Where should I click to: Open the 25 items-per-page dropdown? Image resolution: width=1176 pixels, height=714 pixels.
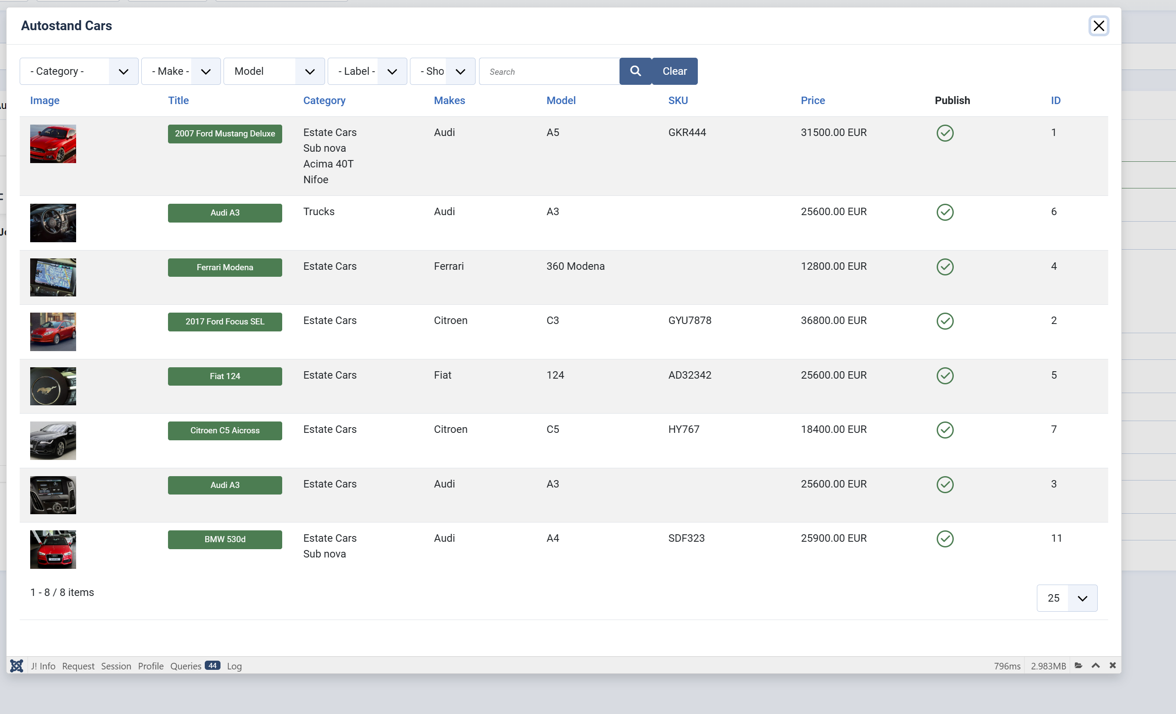[1067, 598]
